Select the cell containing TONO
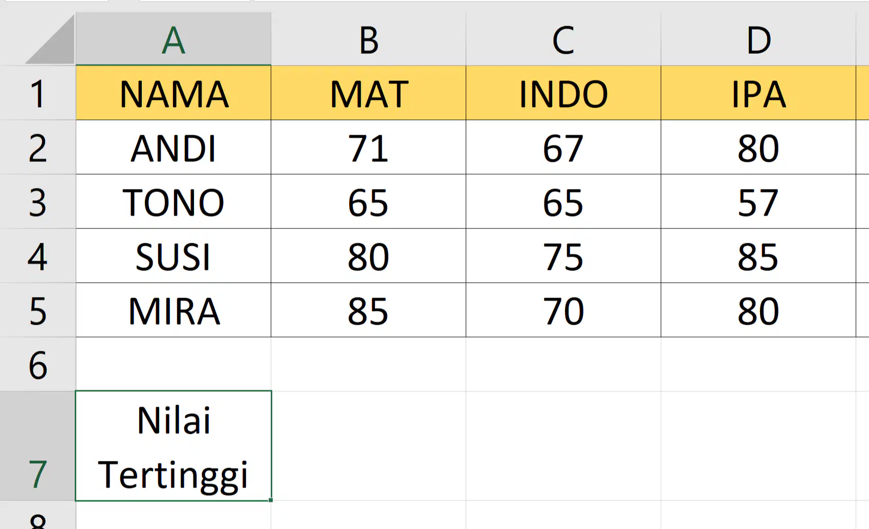869x529 pixels. tap(173, 202)
